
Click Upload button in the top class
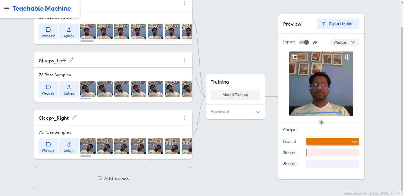69,31
